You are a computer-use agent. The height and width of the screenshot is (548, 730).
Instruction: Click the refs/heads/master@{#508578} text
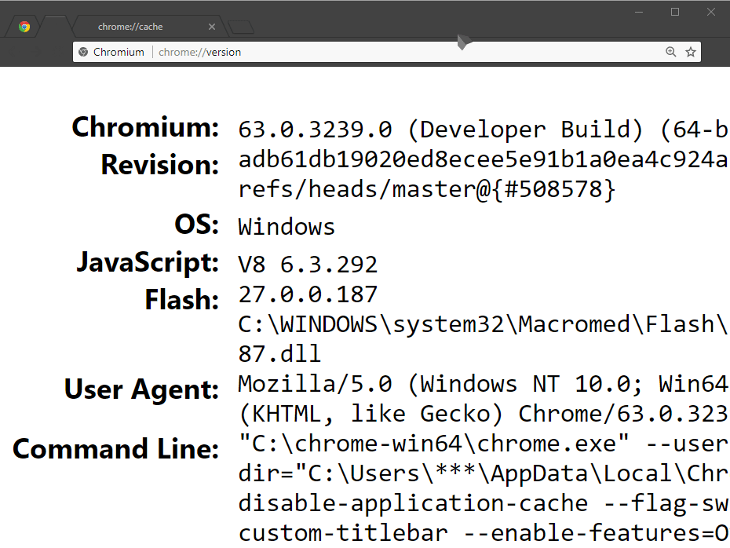click(x=427, y=189)
